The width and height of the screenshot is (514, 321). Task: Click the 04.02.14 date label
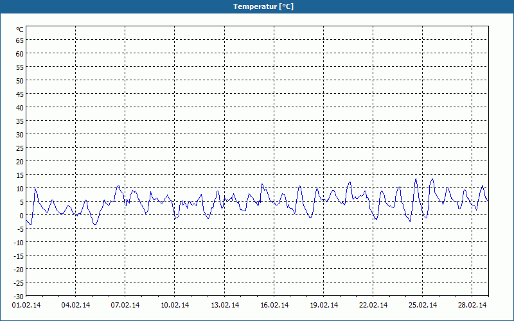[76, 305]
